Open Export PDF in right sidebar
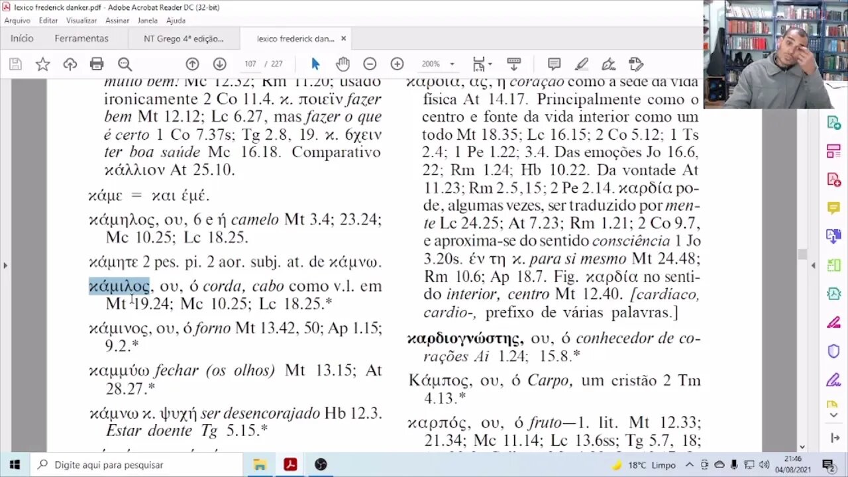This screenshot has width=848, height=477. 833,123
